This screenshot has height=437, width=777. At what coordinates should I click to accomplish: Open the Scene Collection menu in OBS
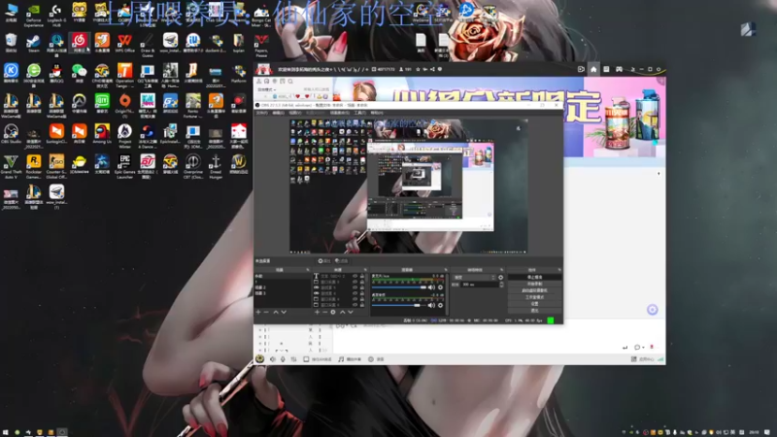pyautogui.click(x=339, y=113)
